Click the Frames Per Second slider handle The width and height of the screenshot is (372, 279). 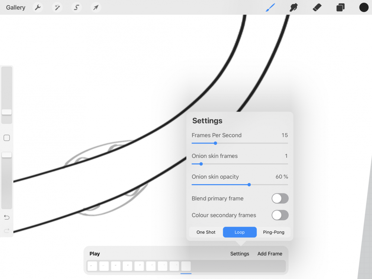[215, 143]
